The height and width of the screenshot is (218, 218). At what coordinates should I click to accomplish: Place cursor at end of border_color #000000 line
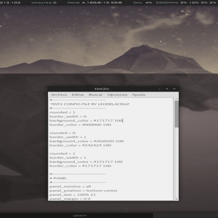click(x=111, y=125)
